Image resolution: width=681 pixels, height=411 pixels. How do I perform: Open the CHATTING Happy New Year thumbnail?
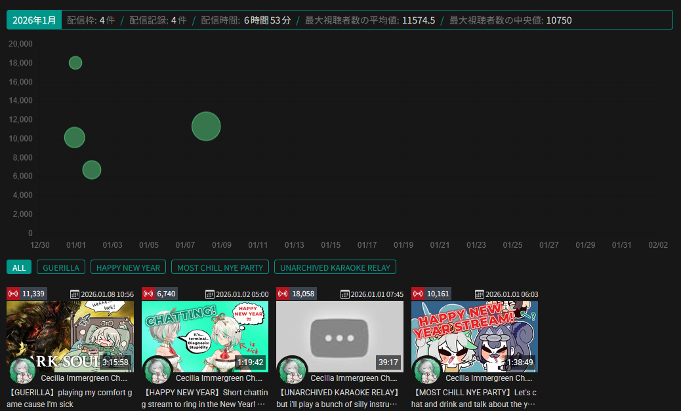tap(205, 336)
